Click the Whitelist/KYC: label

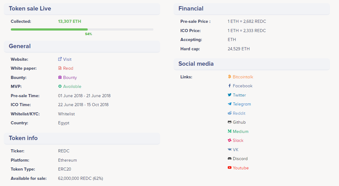tap(25, 114)
